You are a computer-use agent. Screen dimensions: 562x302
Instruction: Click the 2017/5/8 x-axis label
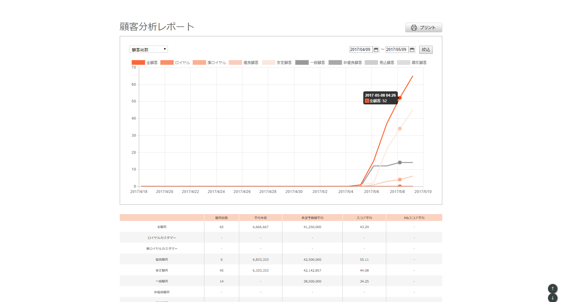(x=397, y=192)
